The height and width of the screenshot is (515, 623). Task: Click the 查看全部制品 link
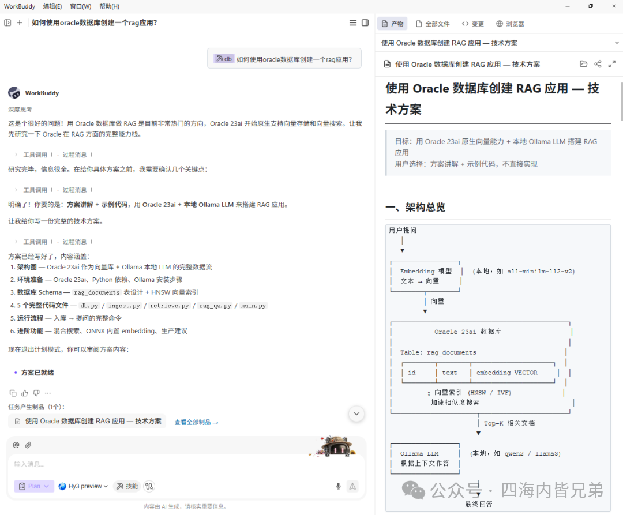click(196, 422)
